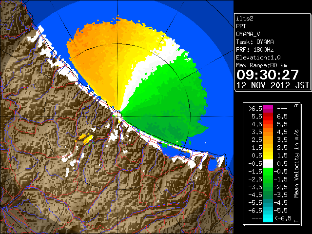The height and width of the screenshot is (234, 312).
Task: Click the white zero-velocity legend swatch
Action: [268, 164]
